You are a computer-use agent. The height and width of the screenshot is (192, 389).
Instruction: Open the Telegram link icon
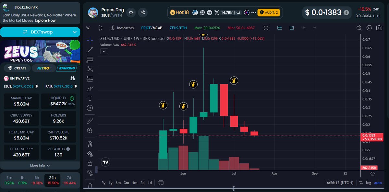(x=210, y=12)
